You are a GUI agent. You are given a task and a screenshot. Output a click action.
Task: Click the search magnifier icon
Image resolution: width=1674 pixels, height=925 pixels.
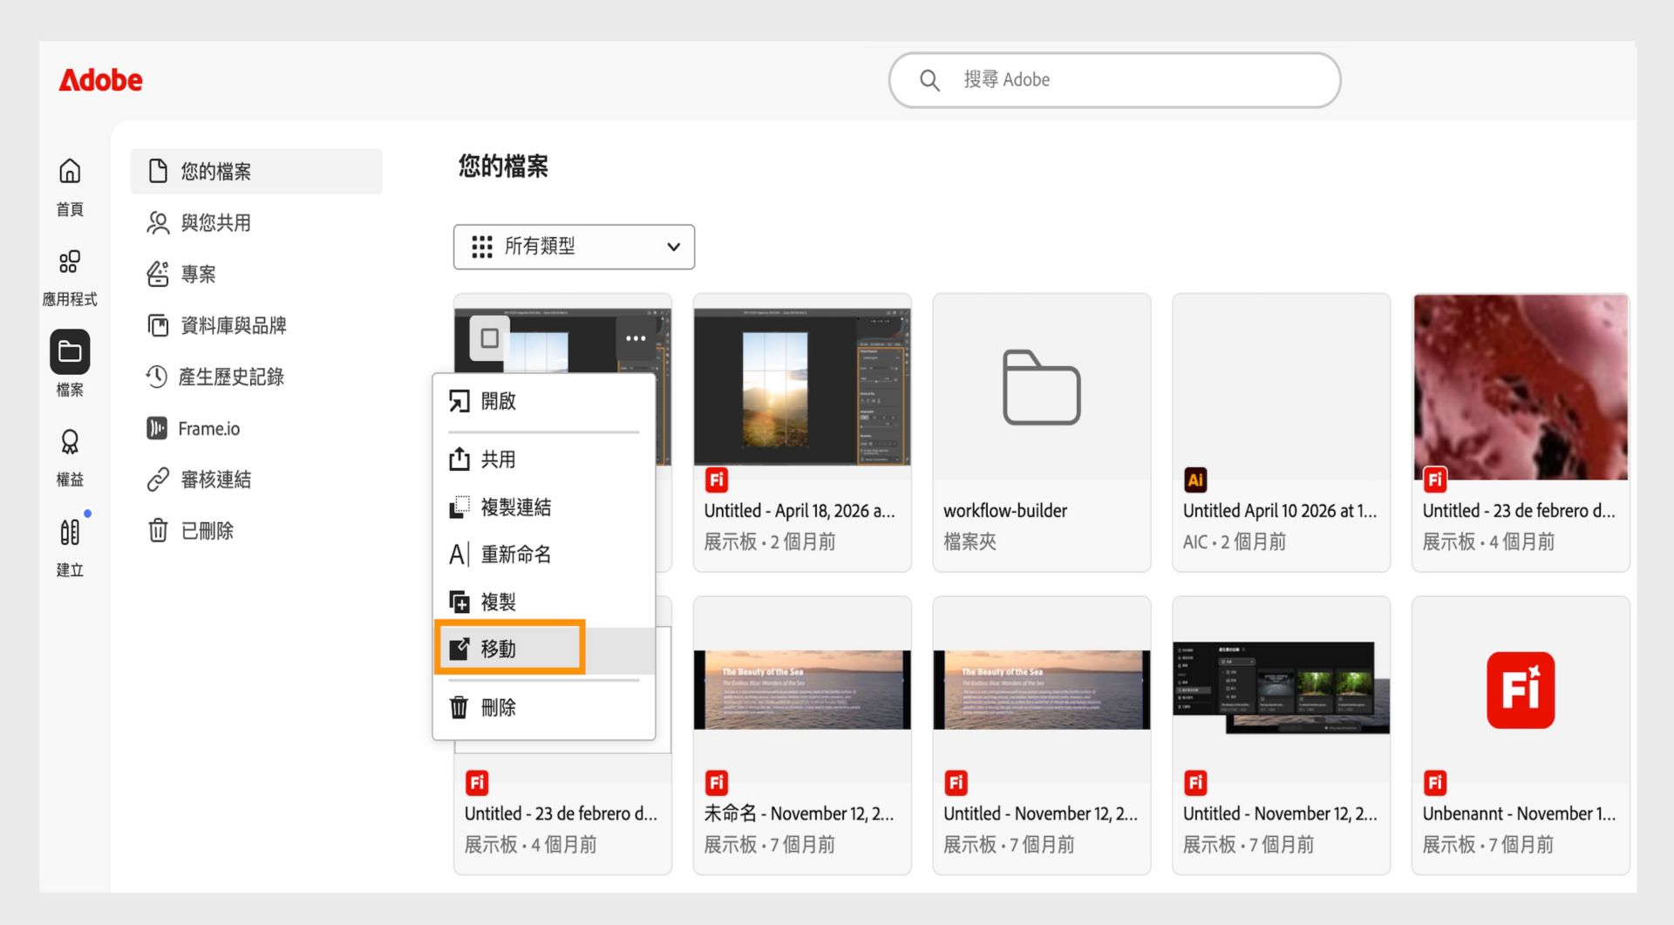(x=929, y=80)
